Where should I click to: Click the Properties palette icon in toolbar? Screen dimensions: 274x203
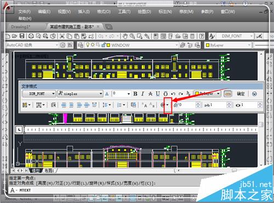coord(156,36)
